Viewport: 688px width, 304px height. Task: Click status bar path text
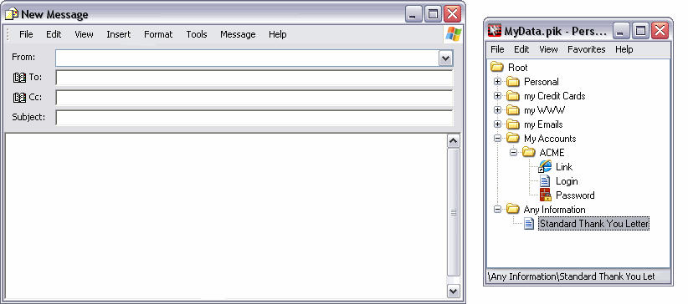[572, 276]
